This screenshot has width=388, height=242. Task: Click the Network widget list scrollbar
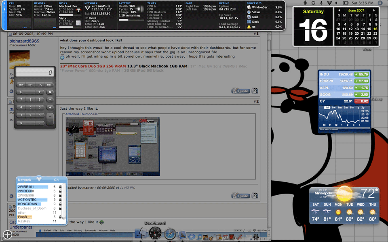pyautogui.click(x=63, y=201)
